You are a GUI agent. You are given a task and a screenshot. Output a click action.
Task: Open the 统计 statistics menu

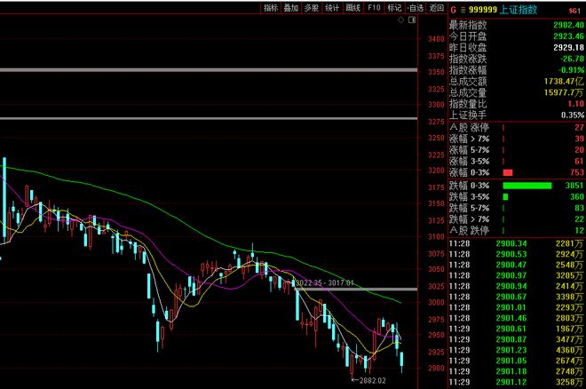(332, 8)
